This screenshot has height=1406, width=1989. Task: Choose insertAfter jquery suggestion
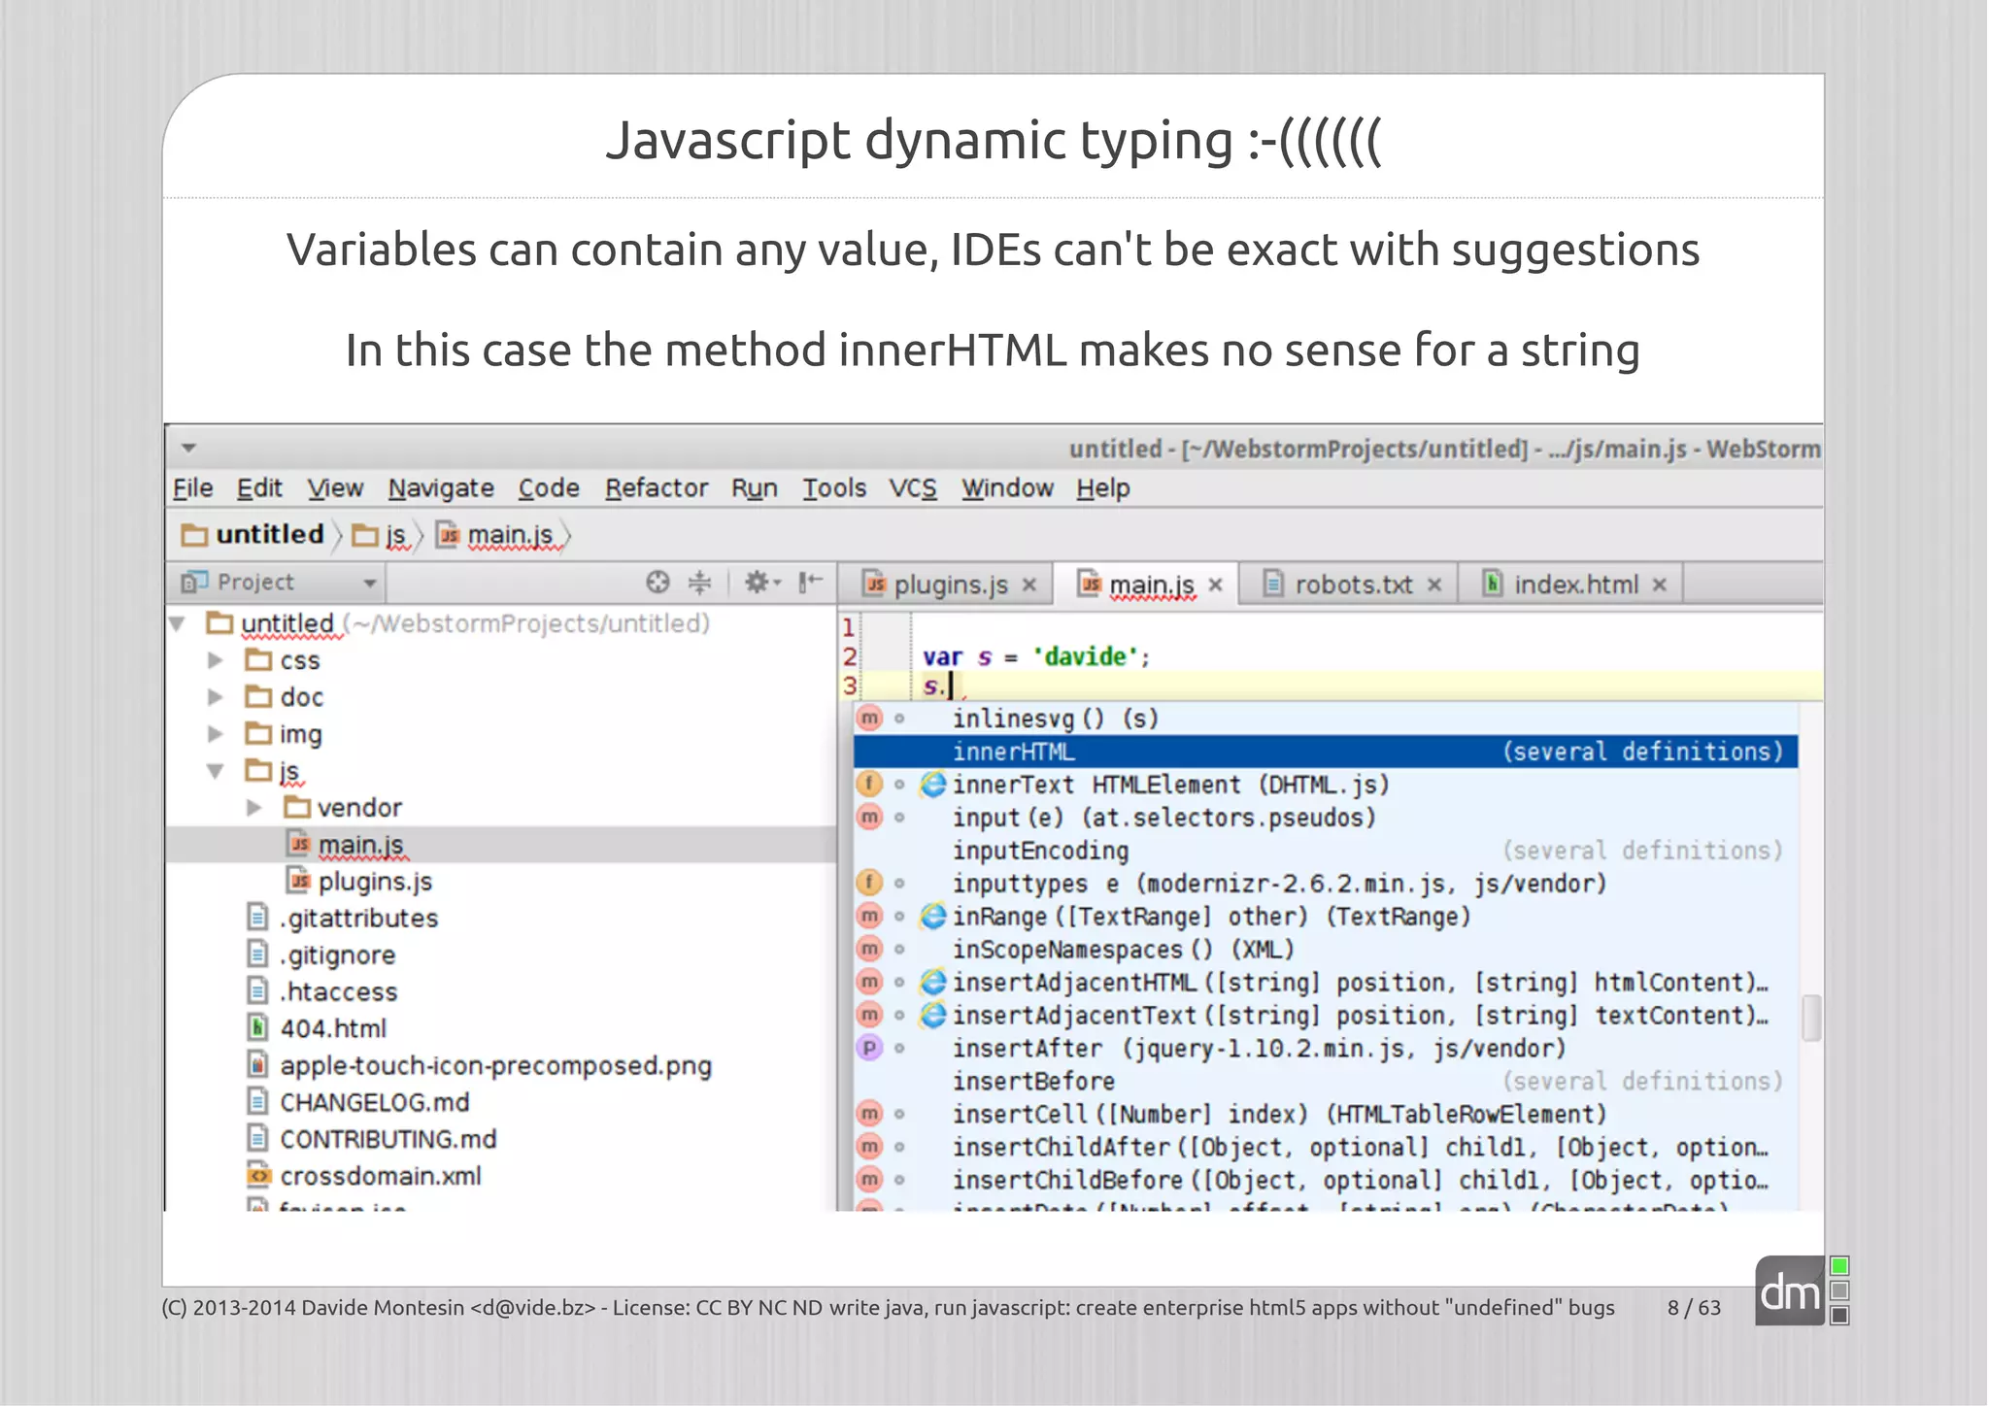coord(1326,1049)
